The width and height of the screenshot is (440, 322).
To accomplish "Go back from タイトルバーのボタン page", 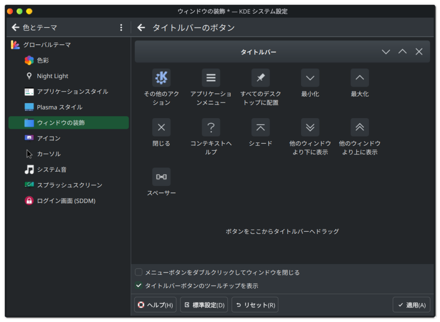I will pos(141,27).
